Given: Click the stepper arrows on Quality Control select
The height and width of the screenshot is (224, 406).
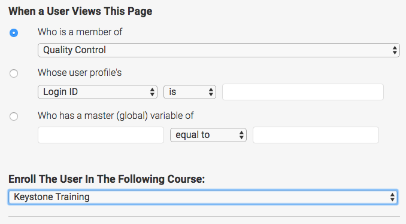Looking at the screenshot, I should 395,50.
